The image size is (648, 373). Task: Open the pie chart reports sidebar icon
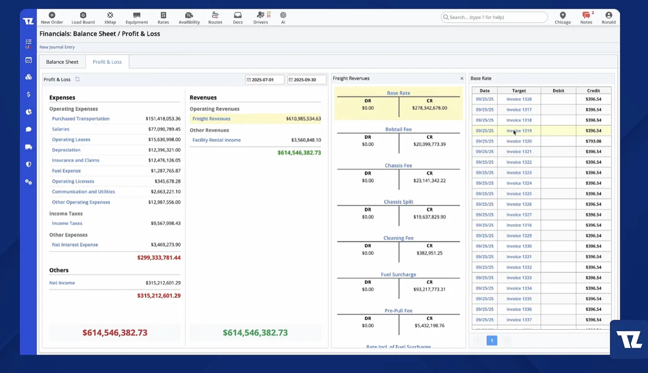[x=28, y=112]
